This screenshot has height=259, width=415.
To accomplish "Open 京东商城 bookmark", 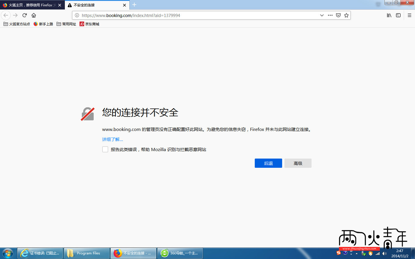I will click(89, 24).
